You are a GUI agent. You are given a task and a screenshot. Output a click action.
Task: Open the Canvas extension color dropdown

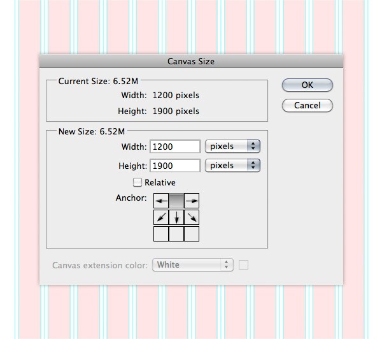point(193,265)
